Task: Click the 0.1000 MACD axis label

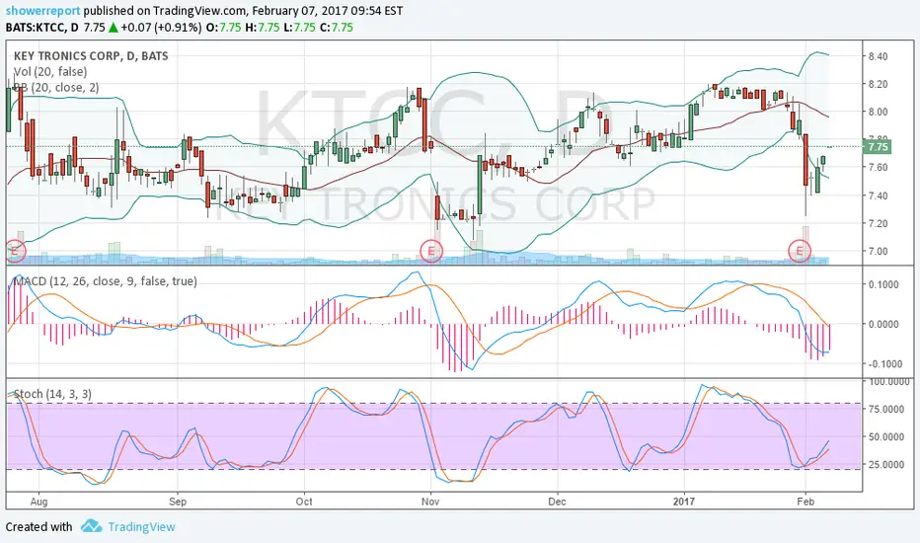Action: [883, 284]
